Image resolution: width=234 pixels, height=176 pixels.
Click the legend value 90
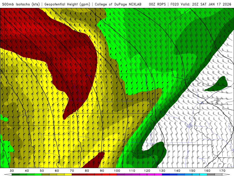tap(102, 171)
